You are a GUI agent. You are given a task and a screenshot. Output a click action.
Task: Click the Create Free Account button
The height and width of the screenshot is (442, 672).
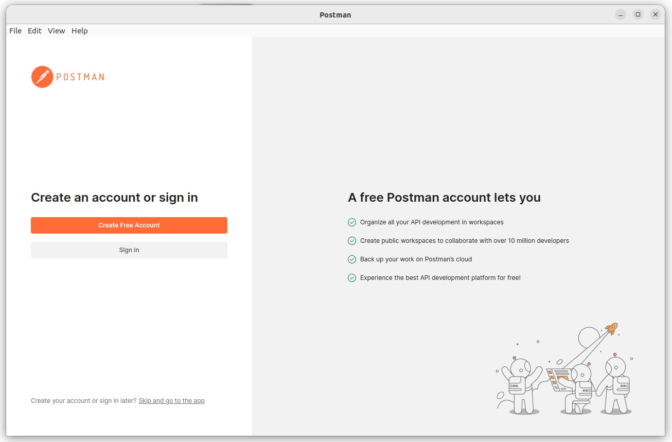point(129,225)
